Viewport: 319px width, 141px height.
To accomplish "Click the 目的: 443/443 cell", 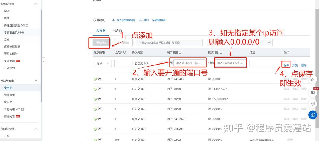I will coord(175,79).
